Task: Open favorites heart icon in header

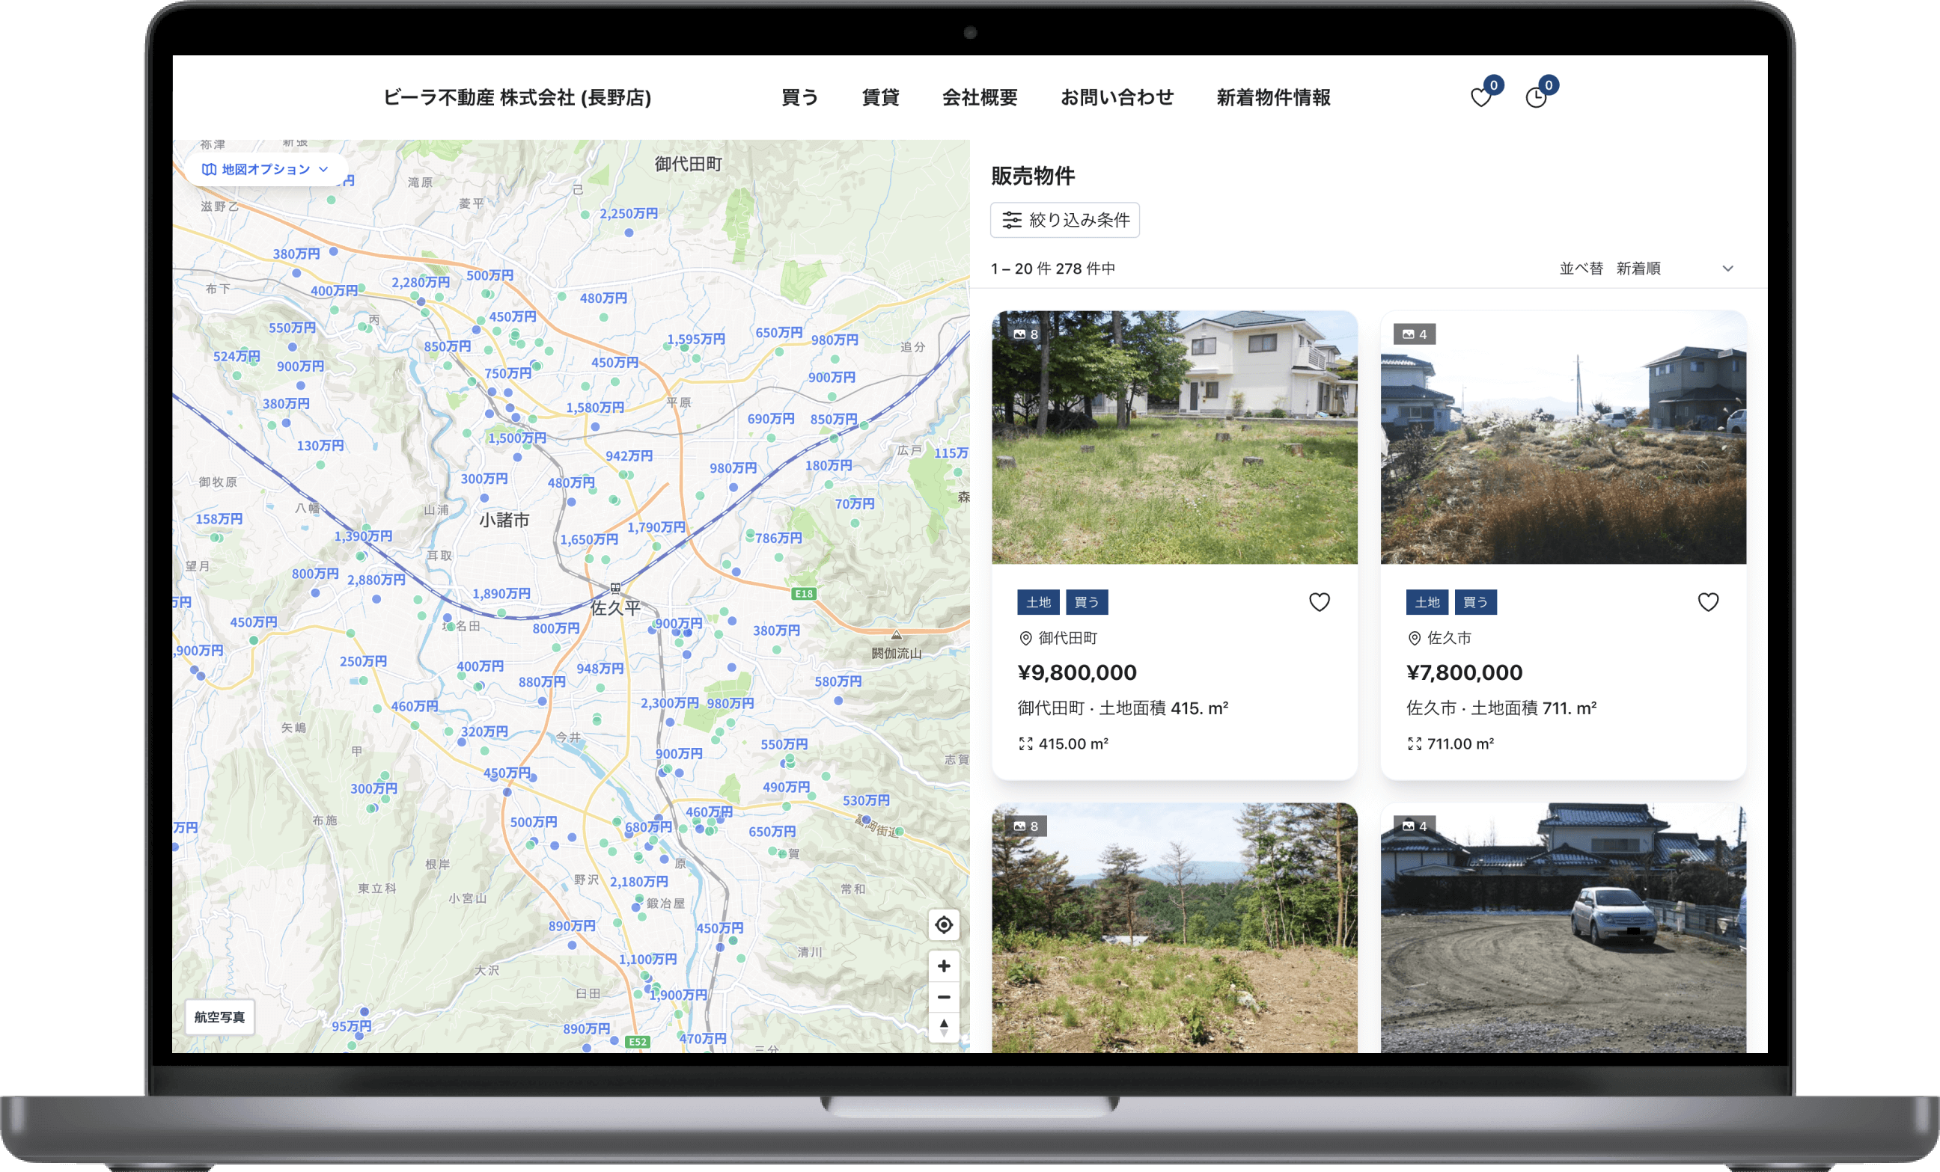Action: 1481,97
